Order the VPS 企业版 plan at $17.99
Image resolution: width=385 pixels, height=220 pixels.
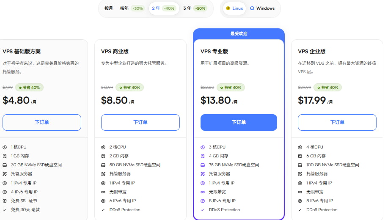337,122
